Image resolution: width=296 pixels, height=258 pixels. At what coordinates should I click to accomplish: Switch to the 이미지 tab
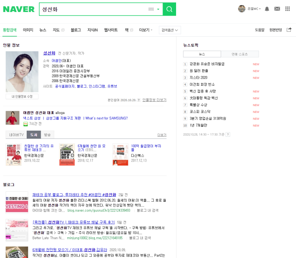point(28,30)
